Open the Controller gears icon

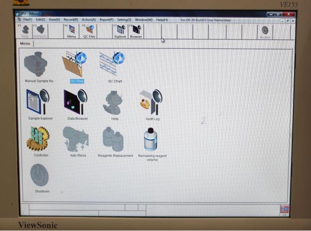pyautogui.click(x=38, y=139)
